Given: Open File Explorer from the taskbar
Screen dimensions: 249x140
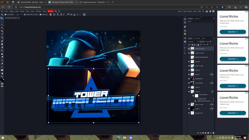Looking at the screenshot, I should click(124, 138).
